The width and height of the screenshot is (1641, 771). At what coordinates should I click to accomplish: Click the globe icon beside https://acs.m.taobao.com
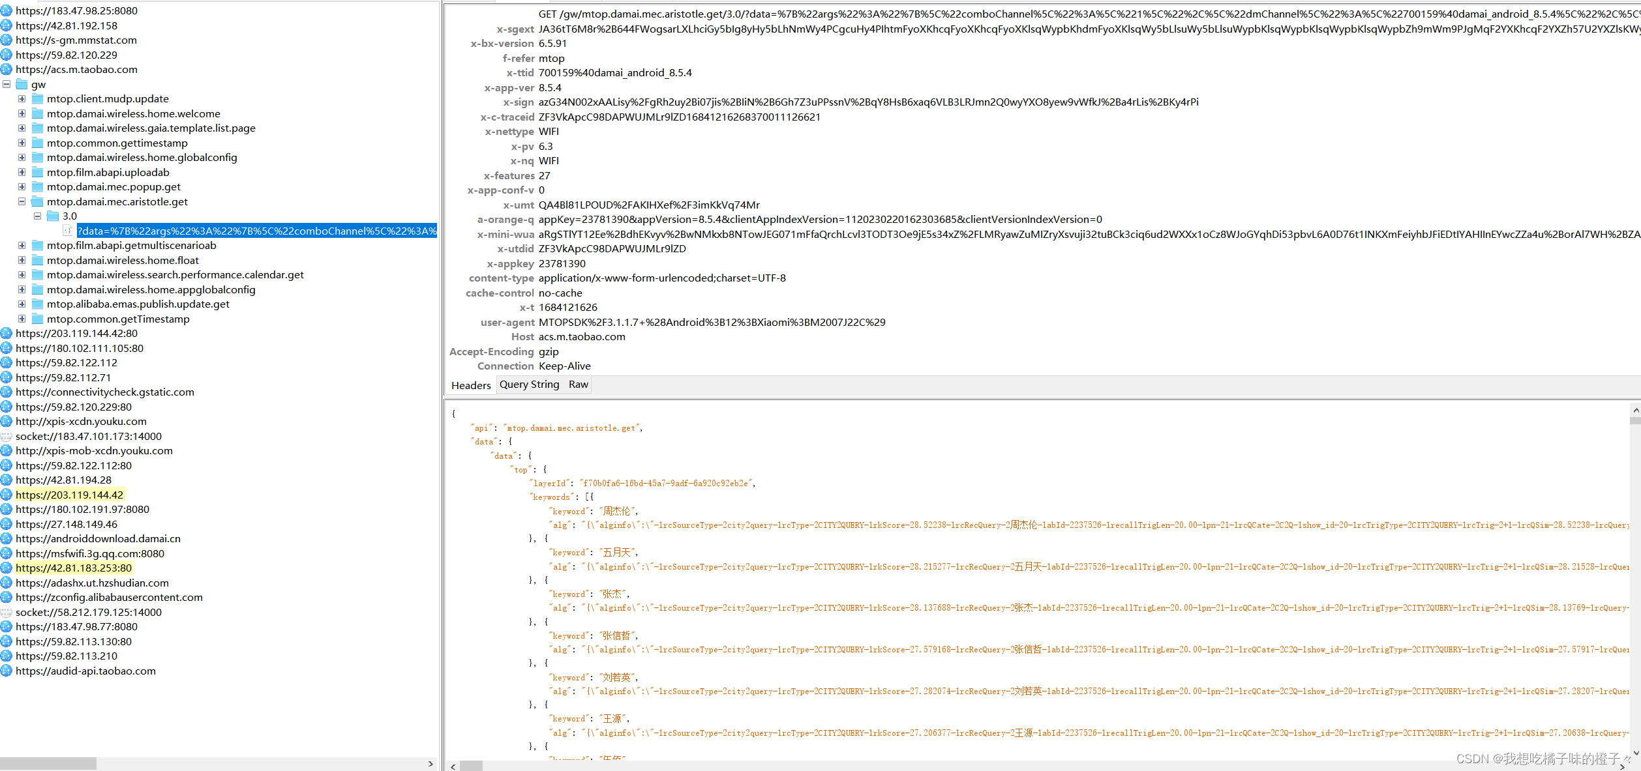click(x=7, y=69)
